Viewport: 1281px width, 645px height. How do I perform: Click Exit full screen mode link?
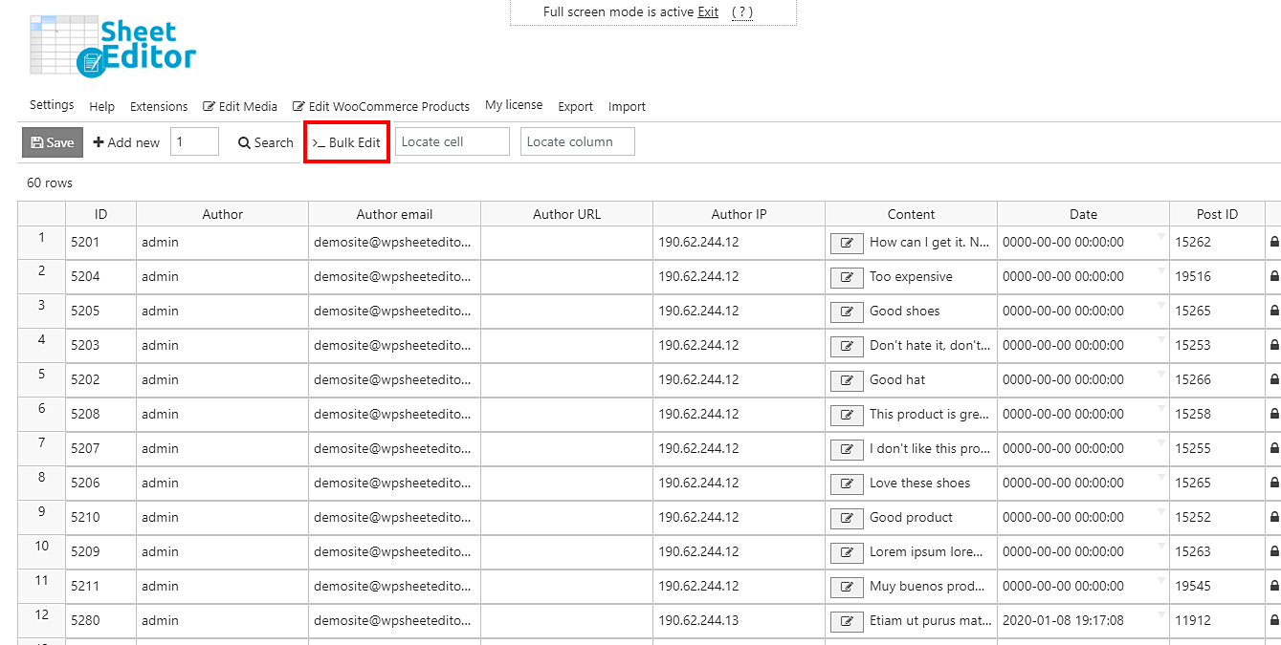pyautogui.click(x=708, y=12)
